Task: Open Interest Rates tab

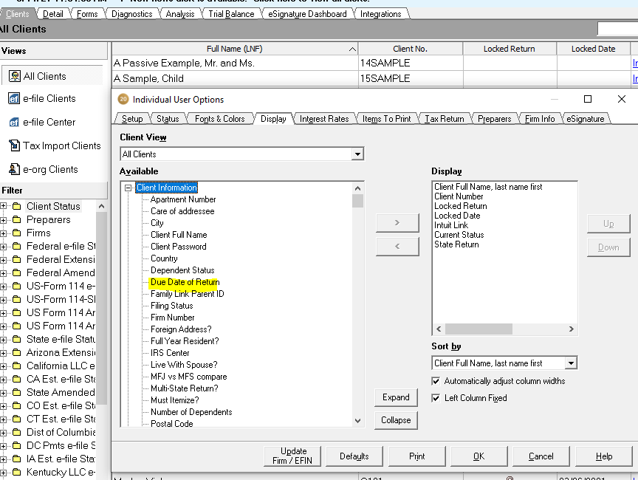Action: click(323, 119)
